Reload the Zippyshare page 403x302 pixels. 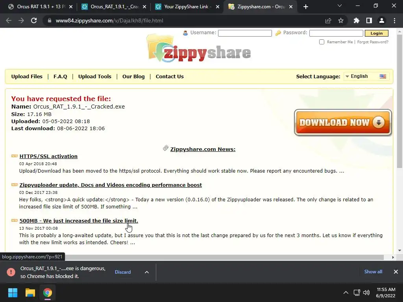34,20
